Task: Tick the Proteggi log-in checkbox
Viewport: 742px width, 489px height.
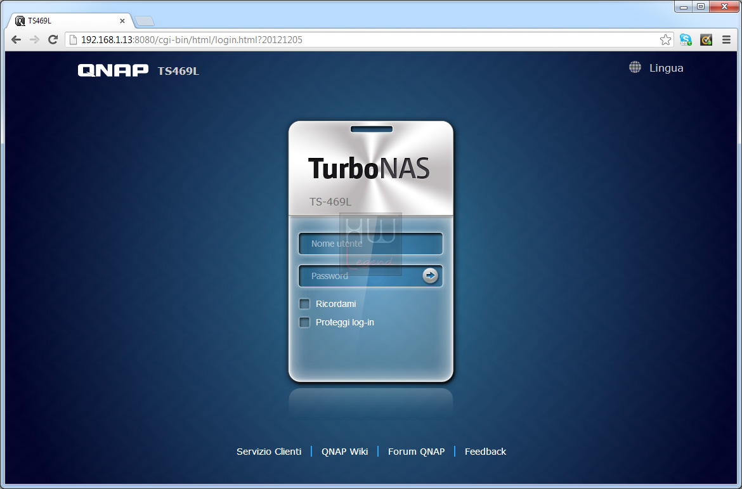Action: (x=304, y=322)
